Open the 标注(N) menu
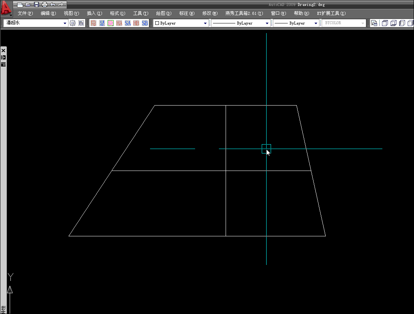The height and width of the screenshot is (314, 414). coord(187,13)
